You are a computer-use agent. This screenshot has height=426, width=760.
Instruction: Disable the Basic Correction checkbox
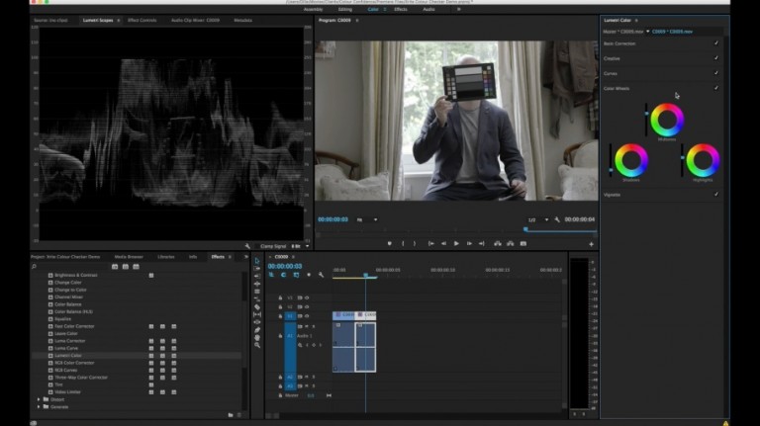(x=716, y=43)
